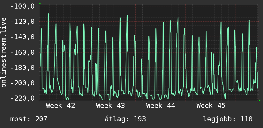Click the 'Week 45' axis label
263x128 pixels.
[211, 106]
